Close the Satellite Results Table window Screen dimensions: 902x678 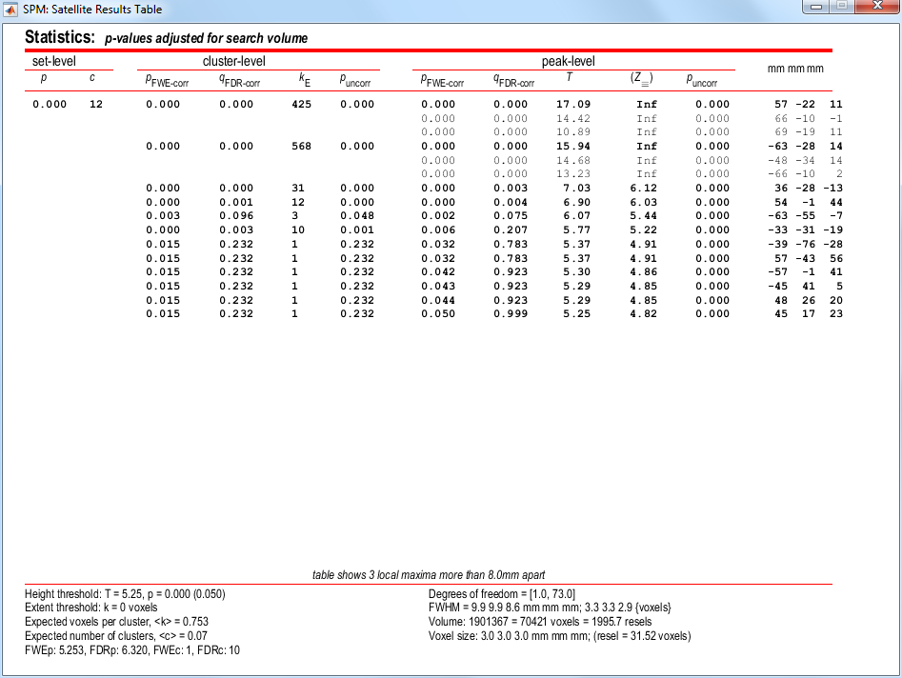click(870, 8)
